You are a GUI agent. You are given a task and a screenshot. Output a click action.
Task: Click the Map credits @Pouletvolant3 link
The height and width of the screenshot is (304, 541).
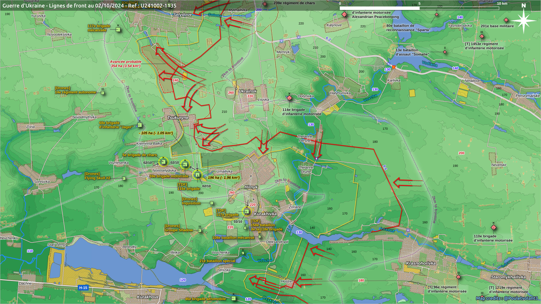[x=507, y=298]
